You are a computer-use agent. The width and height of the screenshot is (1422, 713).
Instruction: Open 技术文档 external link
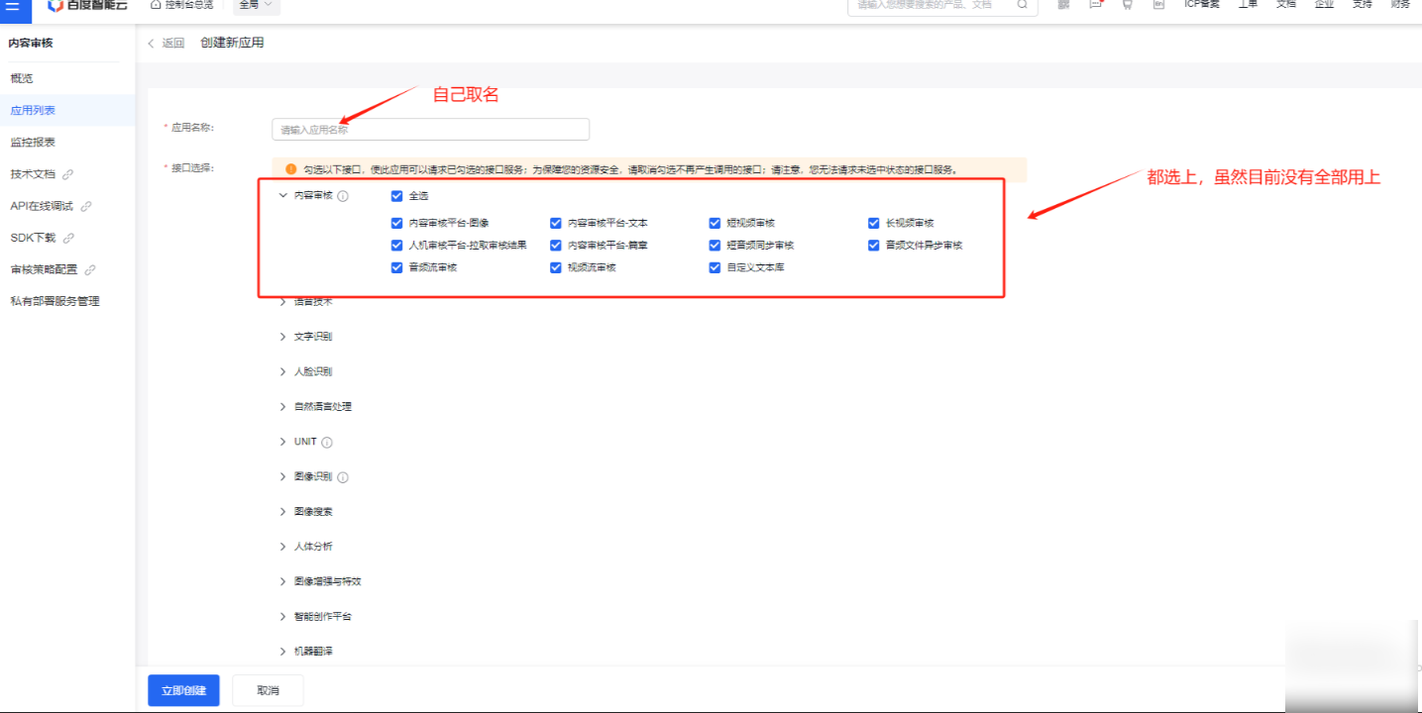click(33, 174)
